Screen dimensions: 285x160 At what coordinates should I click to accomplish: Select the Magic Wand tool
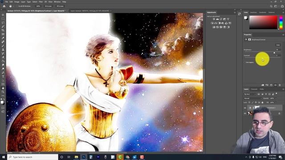coord(3,27)
